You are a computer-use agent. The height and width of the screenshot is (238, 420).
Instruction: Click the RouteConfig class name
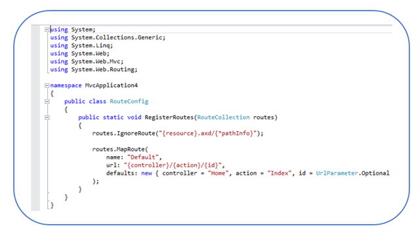pyautogui.click(x=129, y=102)
